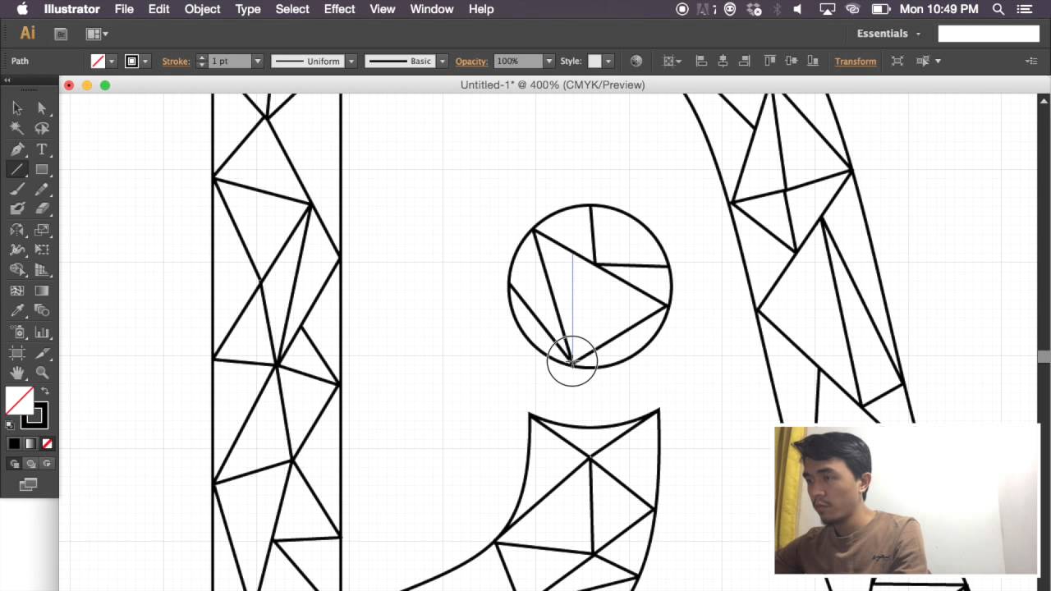Select the Selection tool (black arrow)
Viewport: 1051px width, 591px height.
[17, 108]
